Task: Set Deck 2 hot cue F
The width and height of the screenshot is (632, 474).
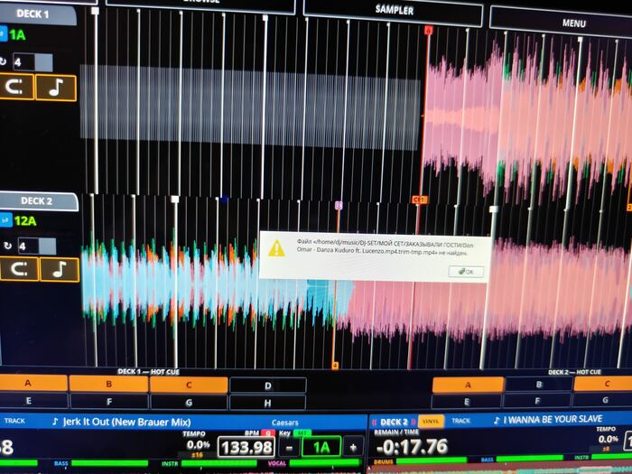Action: pos(537,401)
